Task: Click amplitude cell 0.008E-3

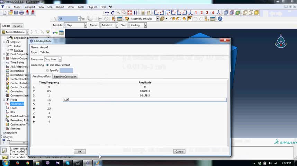Action: (x=145, y=91)
